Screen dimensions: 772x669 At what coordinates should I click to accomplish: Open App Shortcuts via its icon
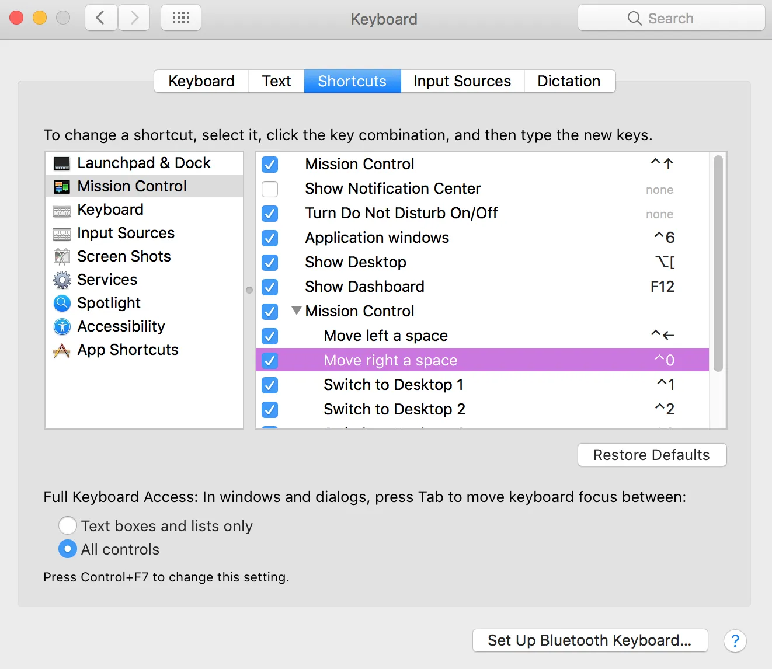click(x=62, y=350)
